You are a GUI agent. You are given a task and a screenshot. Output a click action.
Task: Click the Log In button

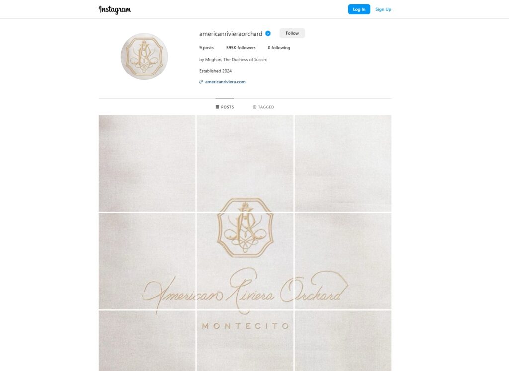359,9
